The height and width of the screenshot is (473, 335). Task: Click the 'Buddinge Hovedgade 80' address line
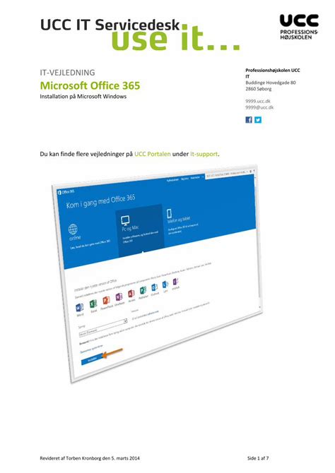click(271, 83)
